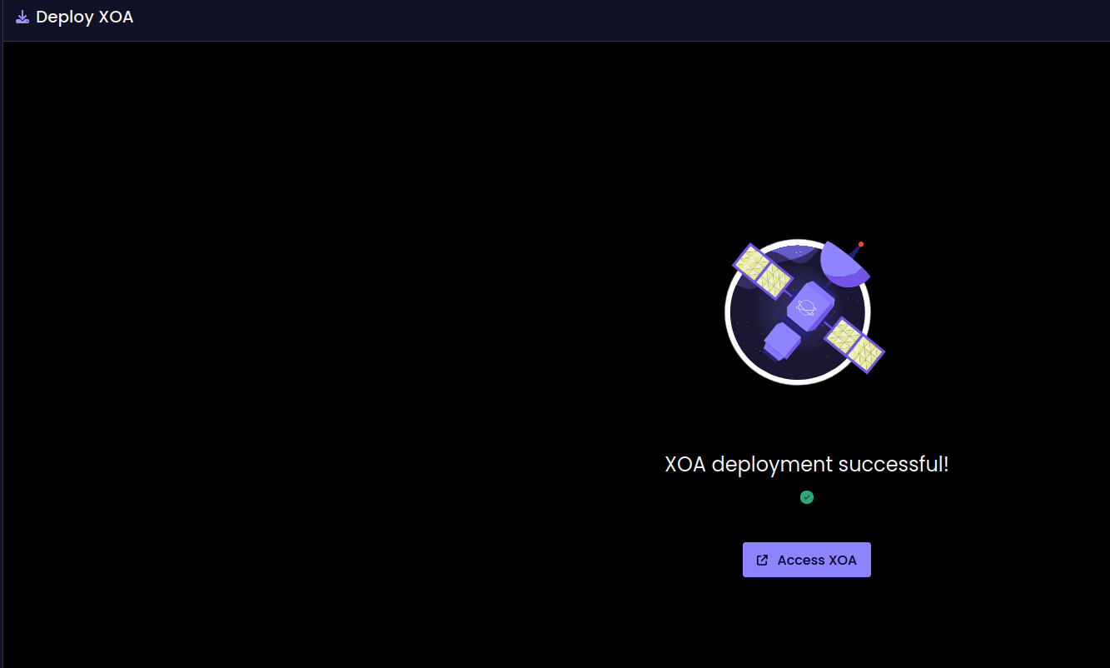This screenshot has height=668, width=1110.
Task: Click the Access XOA button
Action: click(806, 560)
